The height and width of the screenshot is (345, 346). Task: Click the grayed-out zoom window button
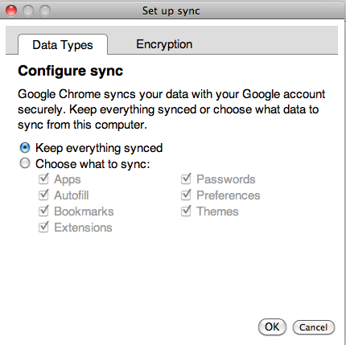(45, 10)
